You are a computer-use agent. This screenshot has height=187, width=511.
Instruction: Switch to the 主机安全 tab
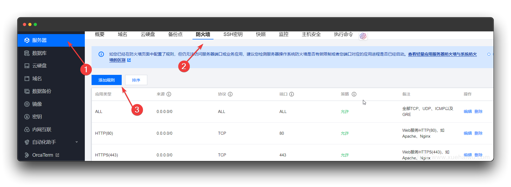click(x=311, y=34)
